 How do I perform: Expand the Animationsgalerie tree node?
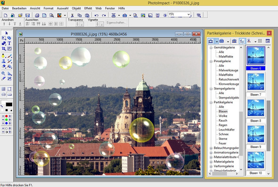(211, 153)
